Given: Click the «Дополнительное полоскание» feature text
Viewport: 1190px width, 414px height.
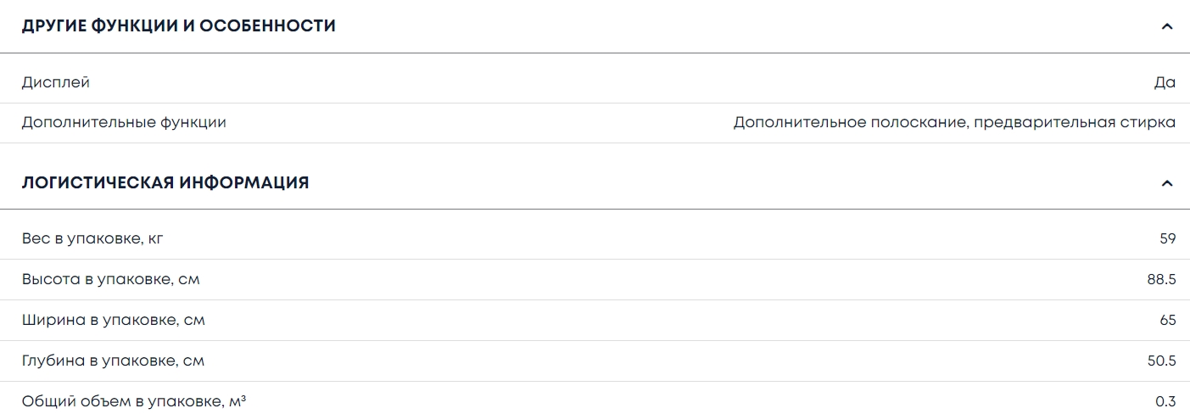Looking at the screenshot, I should (850, 122).
